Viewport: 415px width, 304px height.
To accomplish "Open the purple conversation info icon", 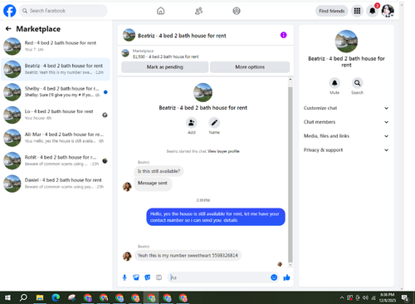I will [x=283, y=35].
